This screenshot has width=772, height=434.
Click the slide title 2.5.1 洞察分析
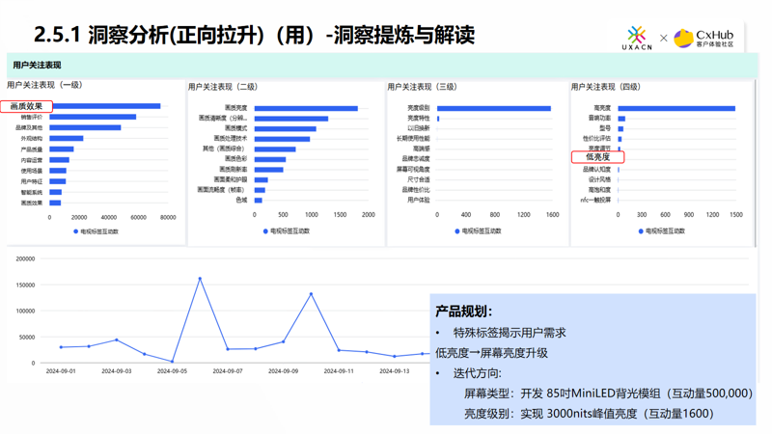point(255,36)
